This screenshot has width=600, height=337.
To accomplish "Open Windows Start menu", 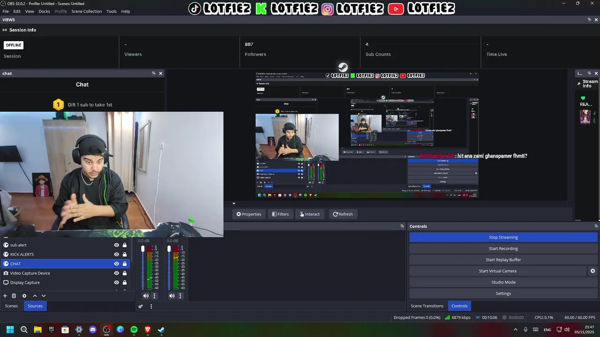I will point(10,330).
